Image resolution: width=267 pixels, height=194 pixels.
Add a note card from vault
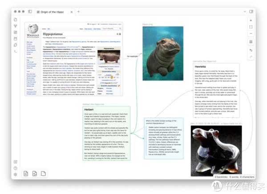[x=26, y=174]
